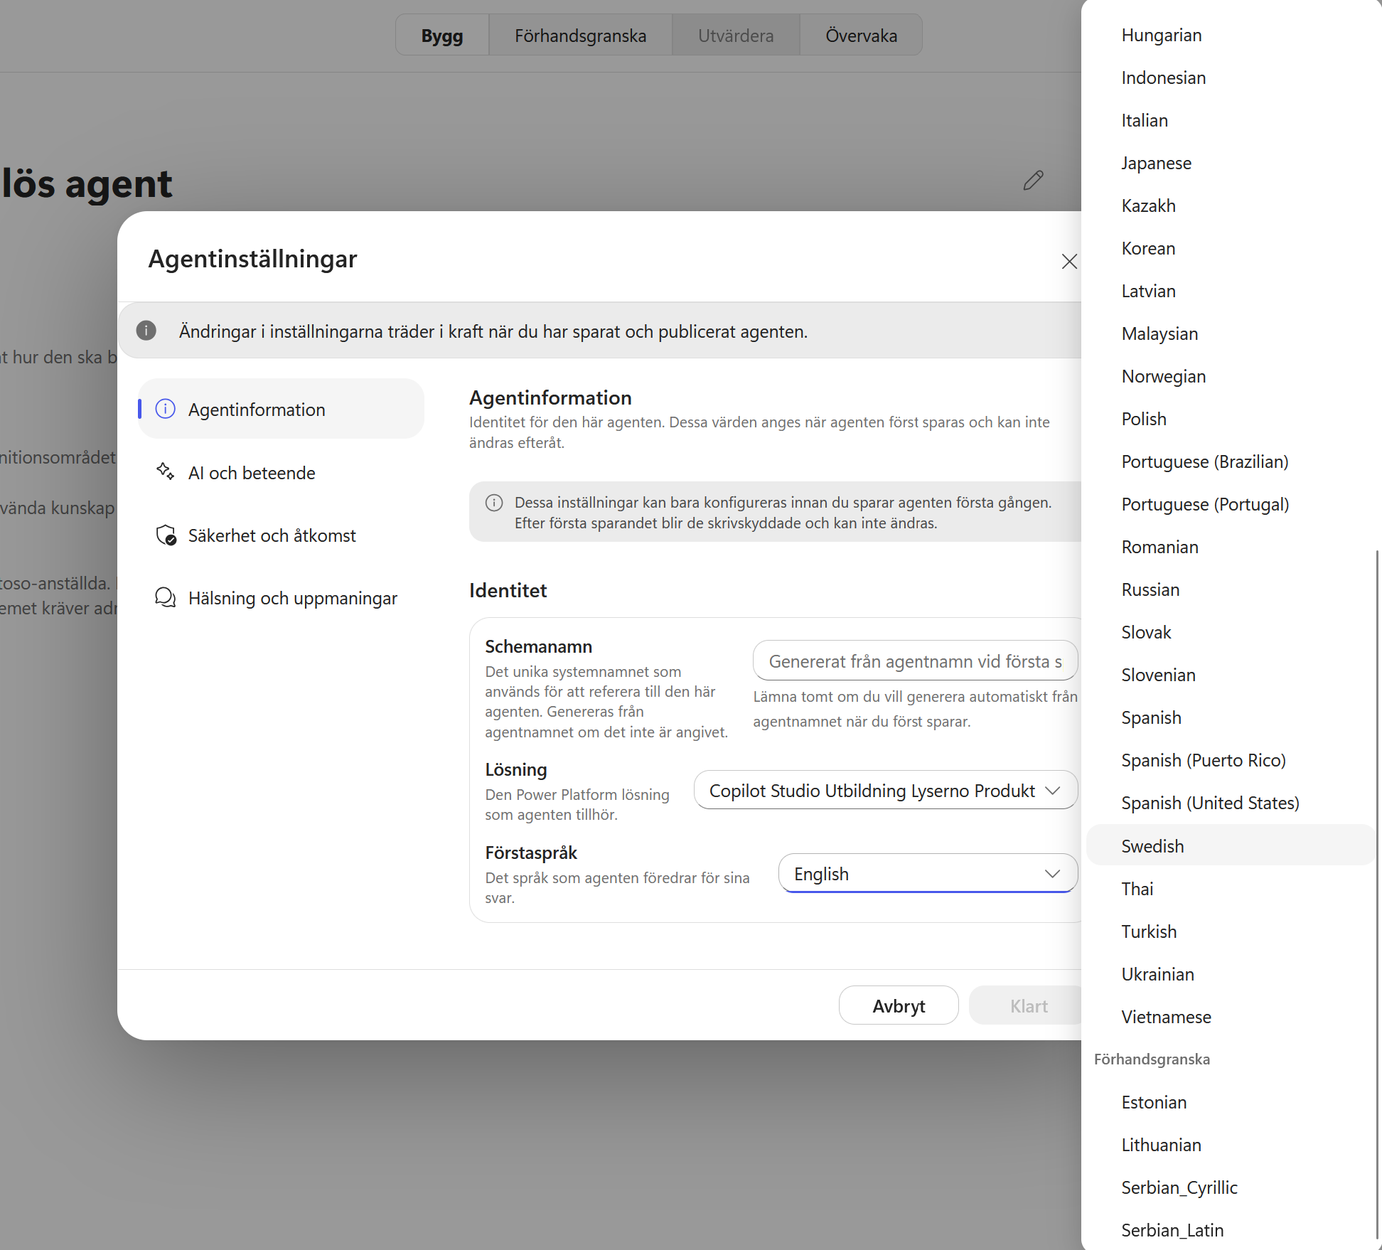Close the Agentinställningar dialog with the X
Screen dimensions: 1382x1250
coord(1069,261)
